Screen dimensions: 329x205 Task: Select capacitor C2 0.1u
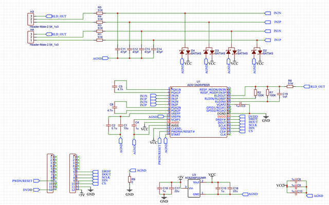108,125
